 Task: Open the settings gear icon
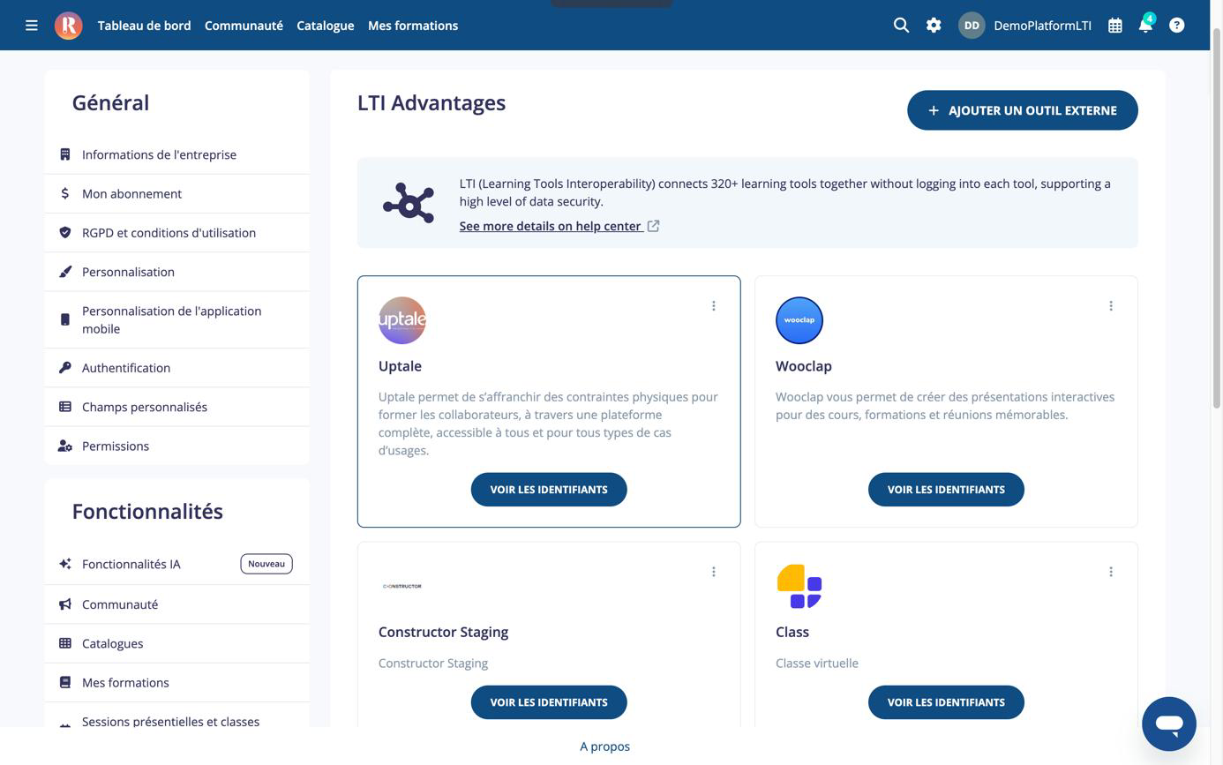934,26
